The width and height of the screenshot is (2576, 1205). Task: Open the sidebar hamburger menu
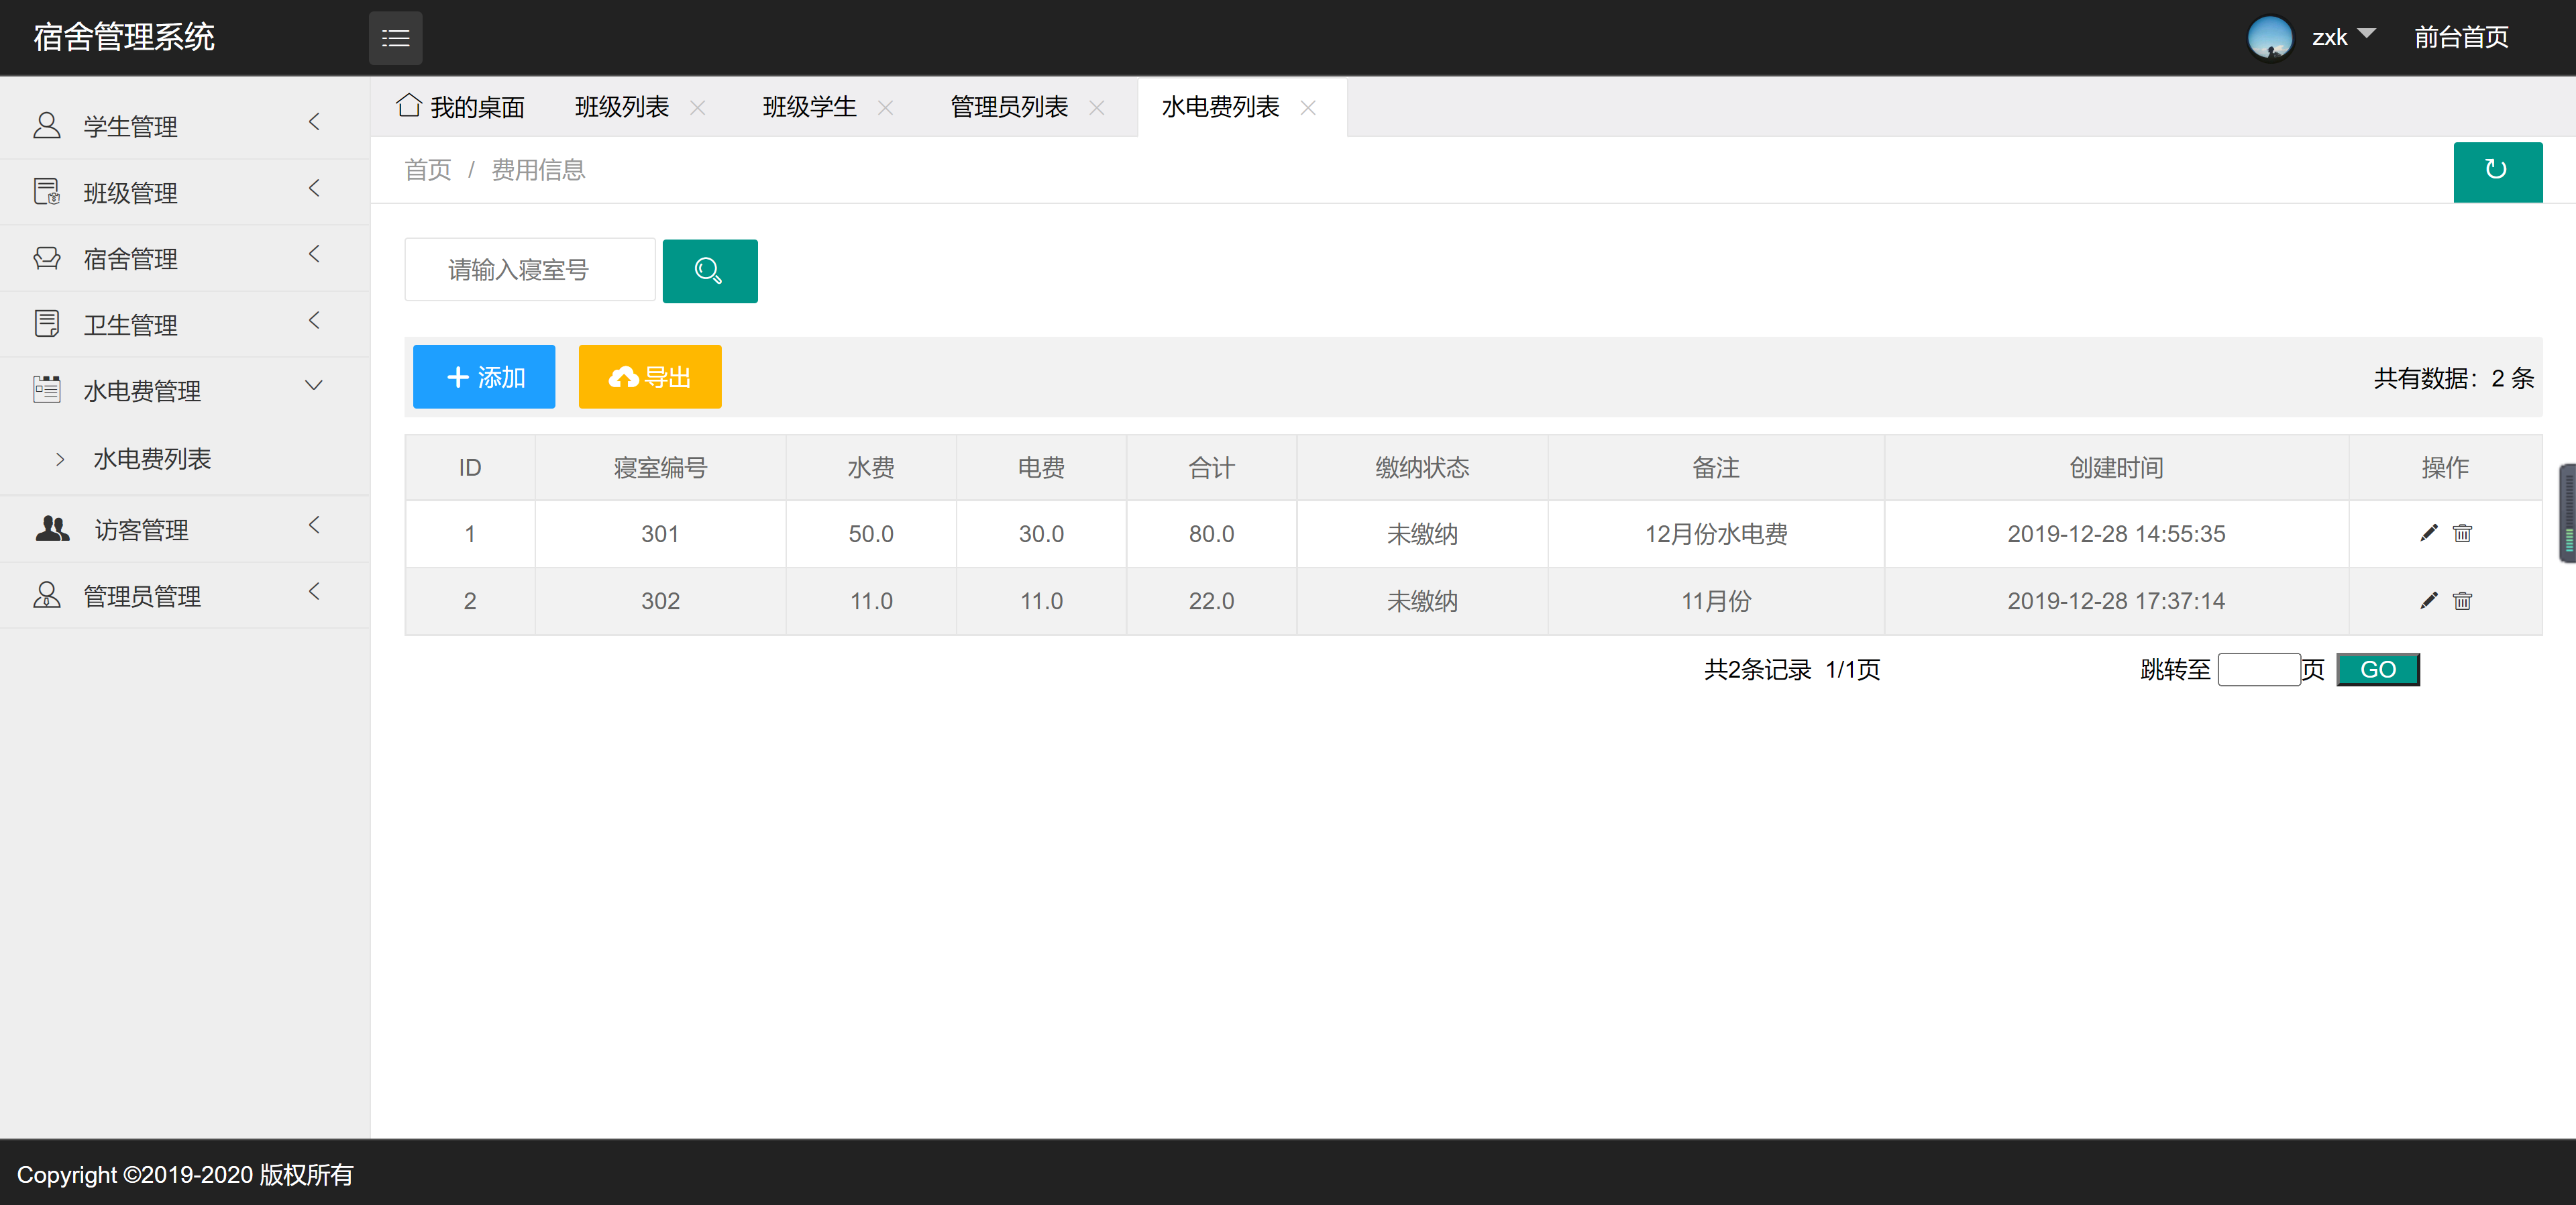tap(395, 38)
